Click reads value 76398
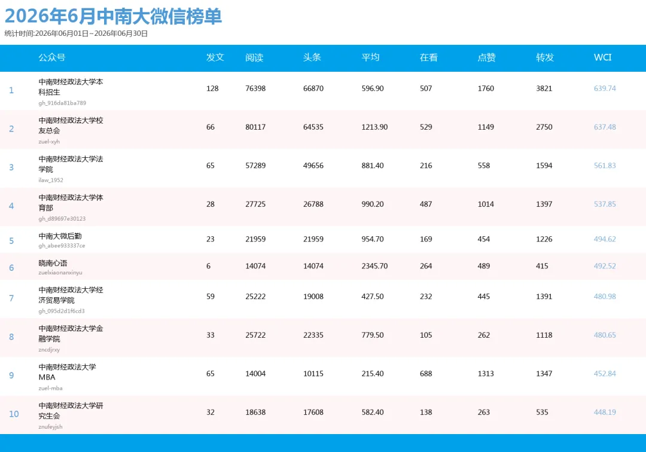The height and width of the screenshot is (452, 646). coord(255,88)
